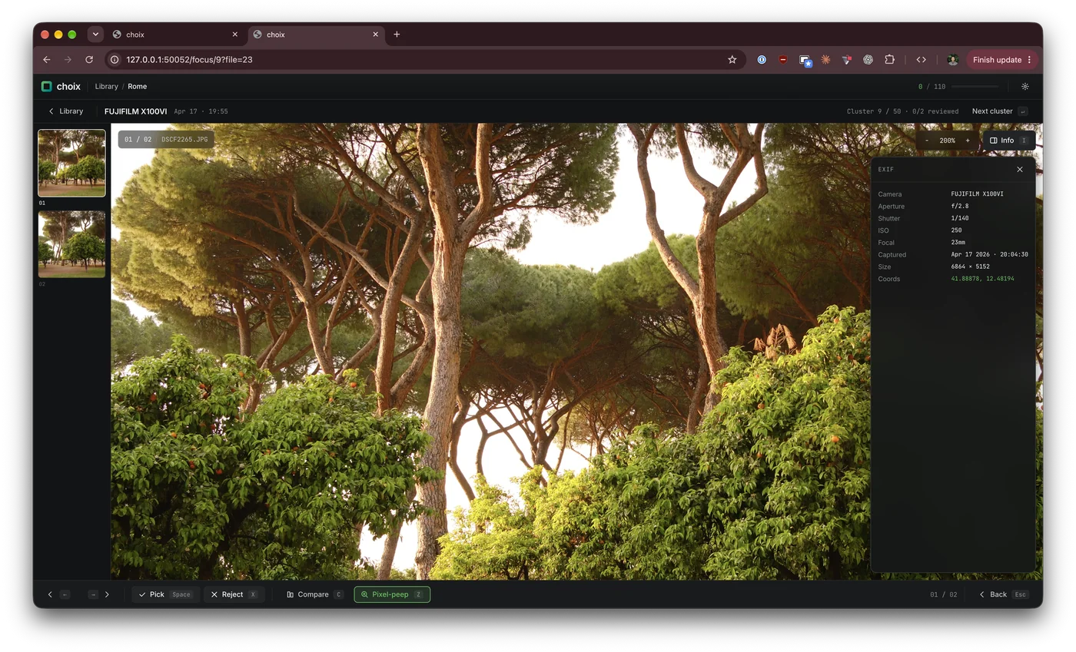
Task: Open the browser profile avatar
Action: click(953, 60)
